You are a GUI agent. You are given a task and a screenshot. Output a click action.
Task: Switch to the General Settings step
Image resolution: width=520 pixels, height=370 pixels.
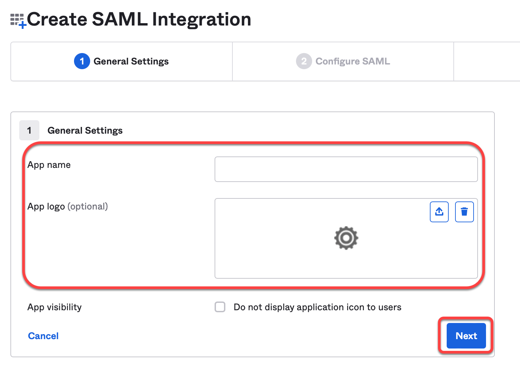[131, 61]
